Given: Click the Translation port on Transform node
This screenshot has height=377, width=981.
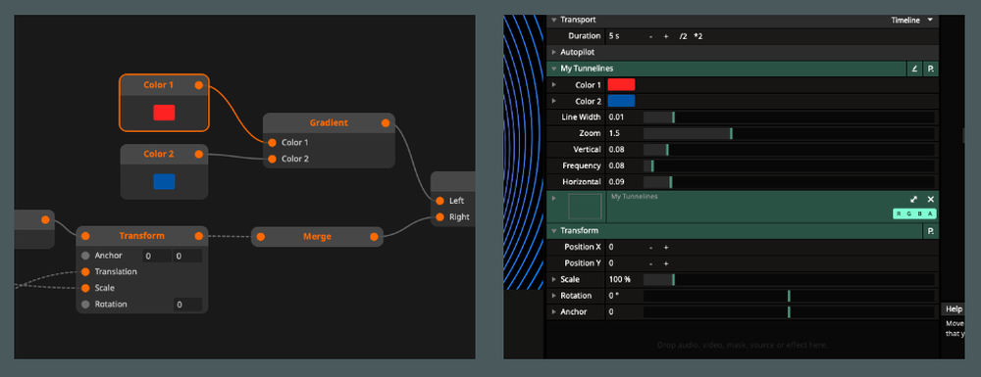Looking at the screenshot, I should 85,271.
